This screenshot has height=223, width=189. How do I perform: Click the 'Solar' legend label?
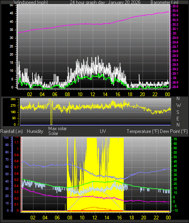(x=53, y=133)
